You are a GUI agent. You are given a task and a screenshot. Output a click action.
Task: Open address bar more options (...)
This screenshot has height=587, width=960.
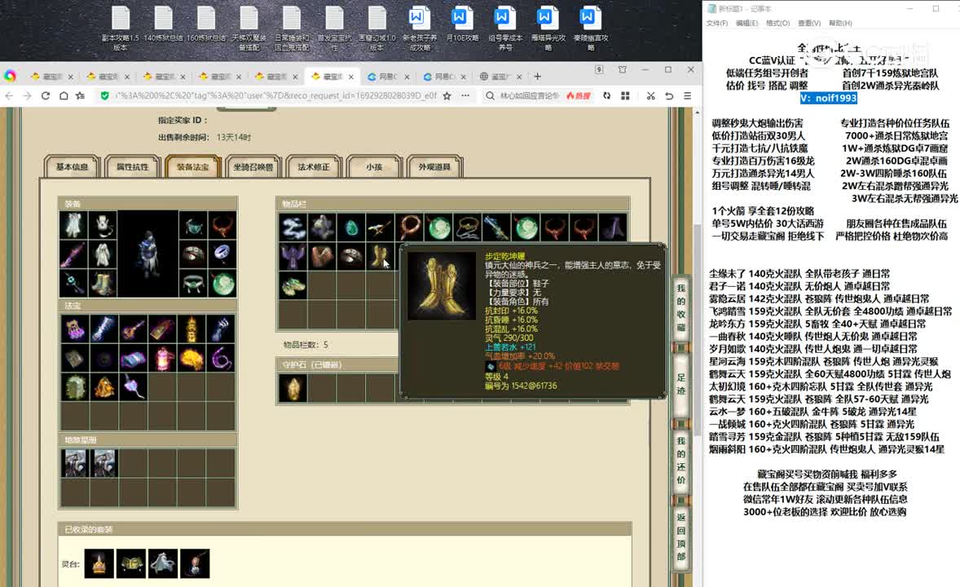(x=465, y=95)
